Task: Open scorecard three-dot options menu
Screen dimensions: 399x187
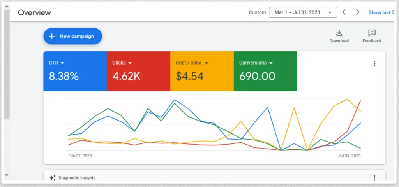Action: point(374,64)
